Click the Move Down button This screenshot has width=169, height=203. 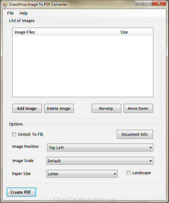pyautogui.click(x=138, y=108)
